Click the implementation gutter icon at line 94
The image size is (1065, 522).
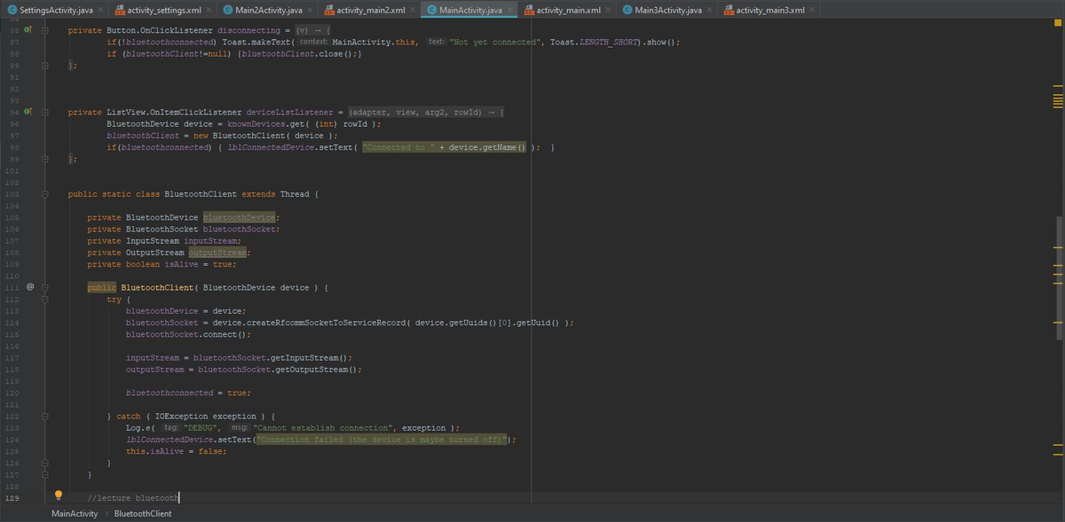pyautogui.click(x=28, y=113)
